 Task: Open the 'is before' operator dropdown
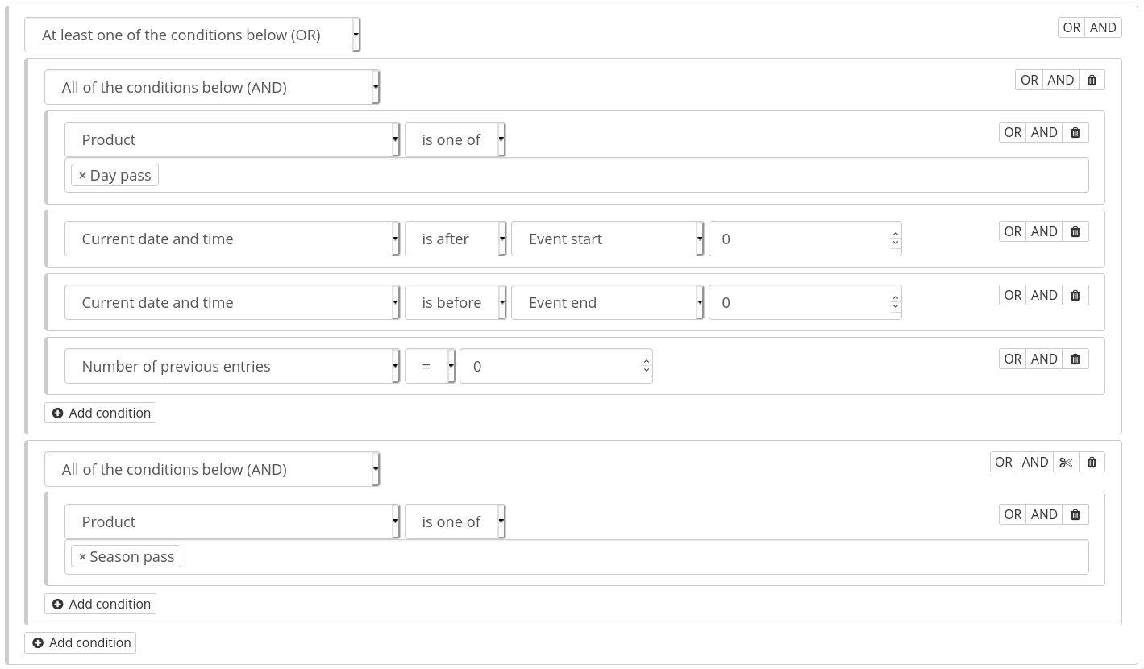click(456, 303)
